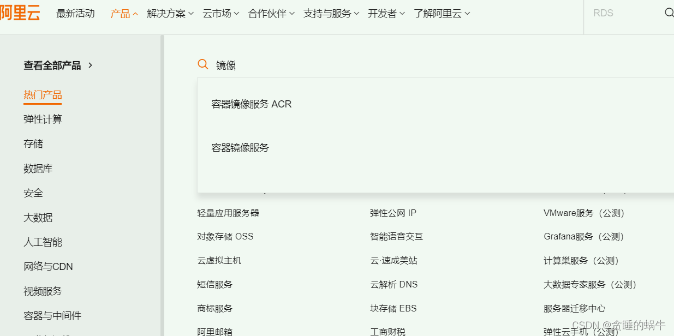Click the magnifier icon in top RDS search box
The width and height of the screenshot is (674, 336).
(669, 13)
